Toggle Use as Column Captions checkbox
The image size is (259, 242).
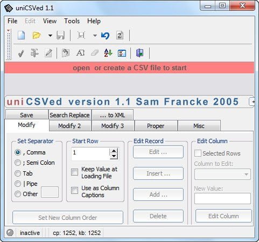(74, 190)
